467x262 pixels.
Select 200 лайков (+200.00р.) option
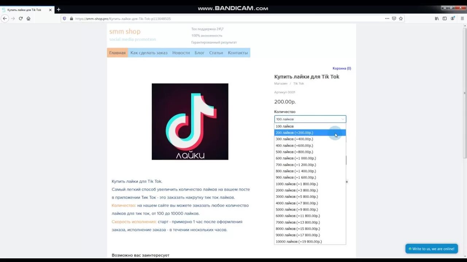tap(310, 133)
